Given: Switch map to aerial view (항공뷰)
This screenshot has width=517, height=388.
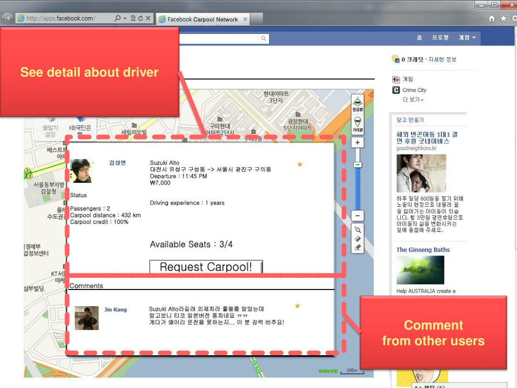Looking at the screenshot, I should click(x=357, y=104).
